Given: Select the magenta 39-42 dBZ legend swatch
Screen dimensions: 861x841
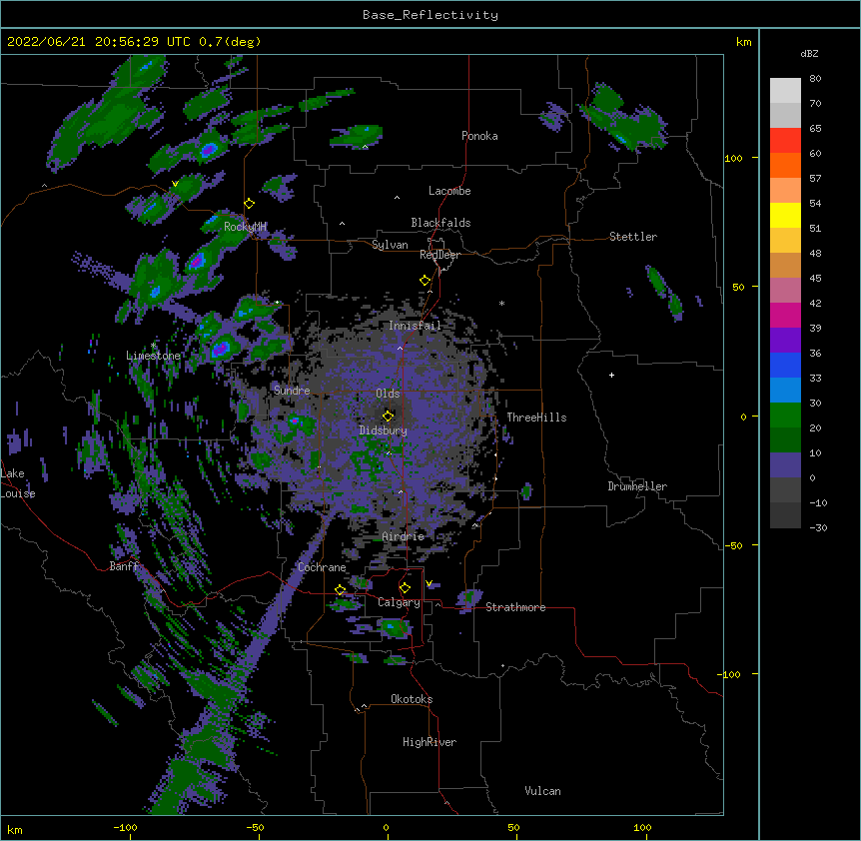Looking at the screenshot, I should coord(785,315).
